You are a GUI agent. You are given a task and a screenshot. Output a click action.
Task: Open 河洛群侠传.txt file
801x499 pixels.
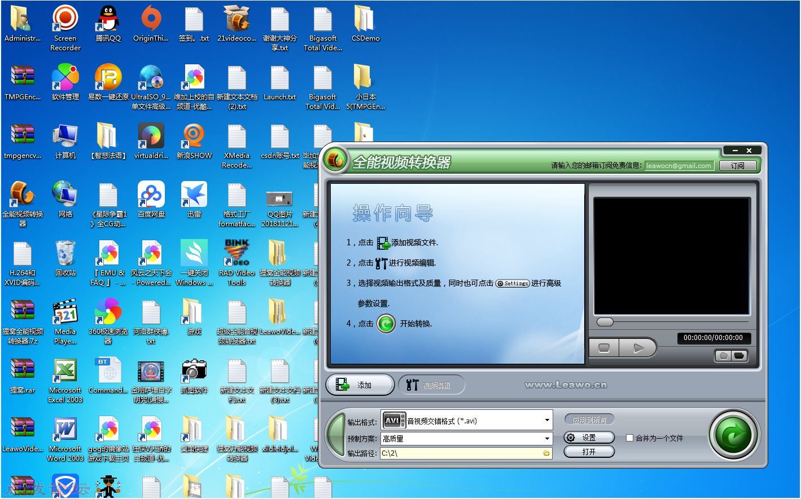(x=151, y=321)
